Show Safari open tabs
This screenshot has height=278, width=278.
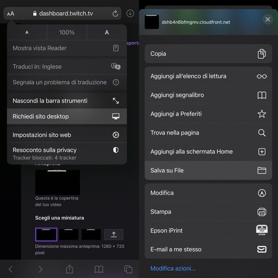point(128,269)
